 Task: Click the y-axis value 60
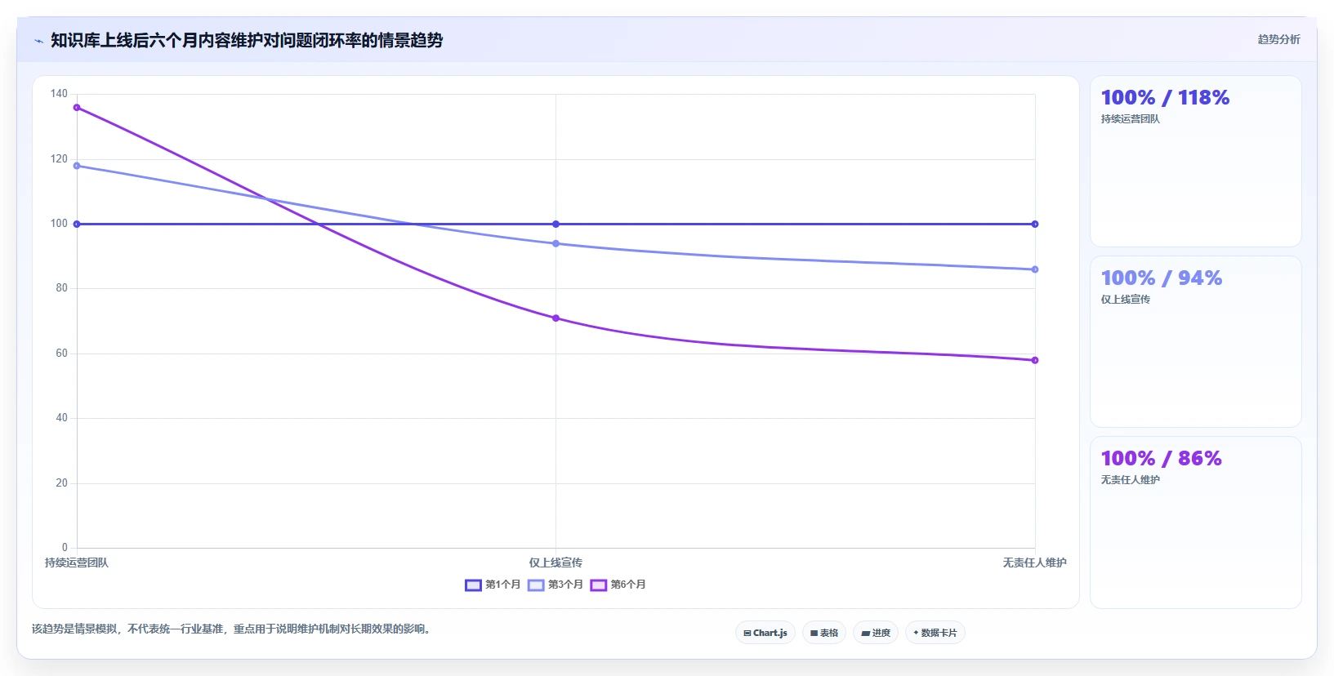tap(61, 354)
